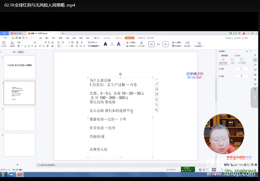
Task: Choose the blue outlined A text style
Action: (x=119, y=44)
